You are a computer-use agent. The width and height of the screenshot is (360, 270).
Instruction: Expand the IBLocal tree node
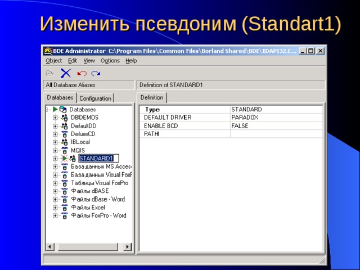pyautogui.click(x=55, y=142)
